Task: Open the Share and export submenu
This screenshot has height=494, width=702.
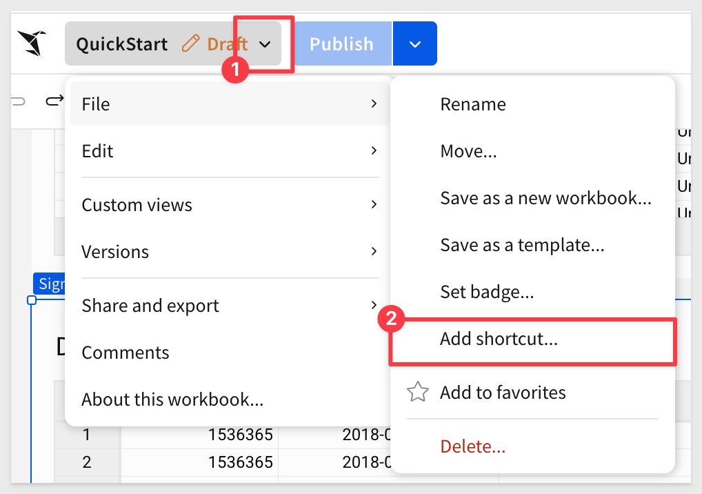Action: click(x=228, y=306)
